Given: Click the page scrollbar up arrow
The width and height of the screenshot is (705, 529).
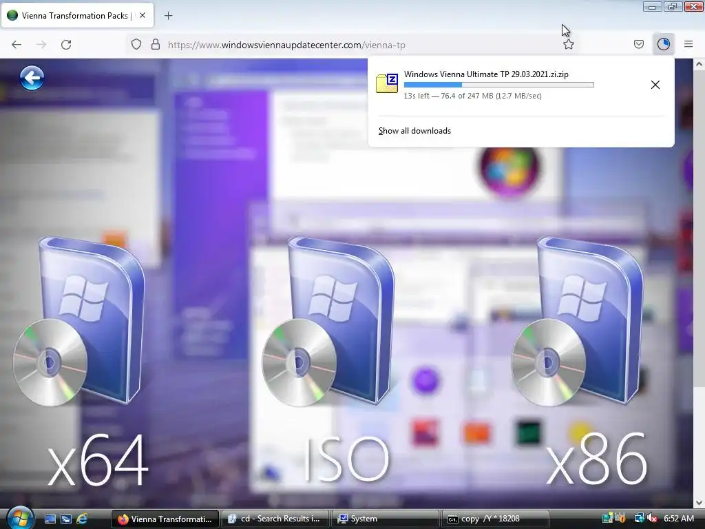Looking at the screenshot, I should (699, 64).
